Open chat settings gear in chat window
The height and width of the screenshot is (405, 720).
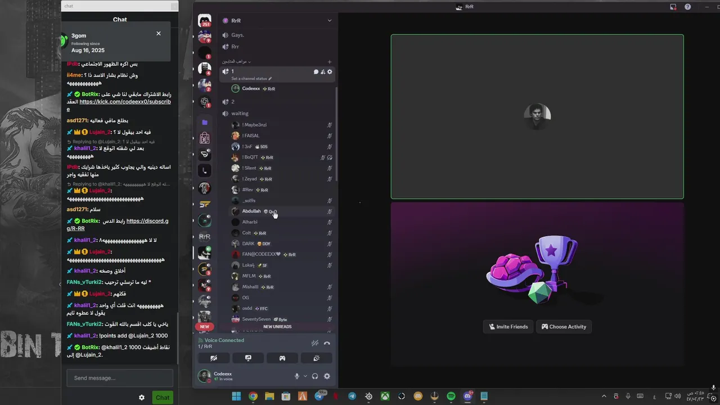pyautogui.click(x=142, y=397)
